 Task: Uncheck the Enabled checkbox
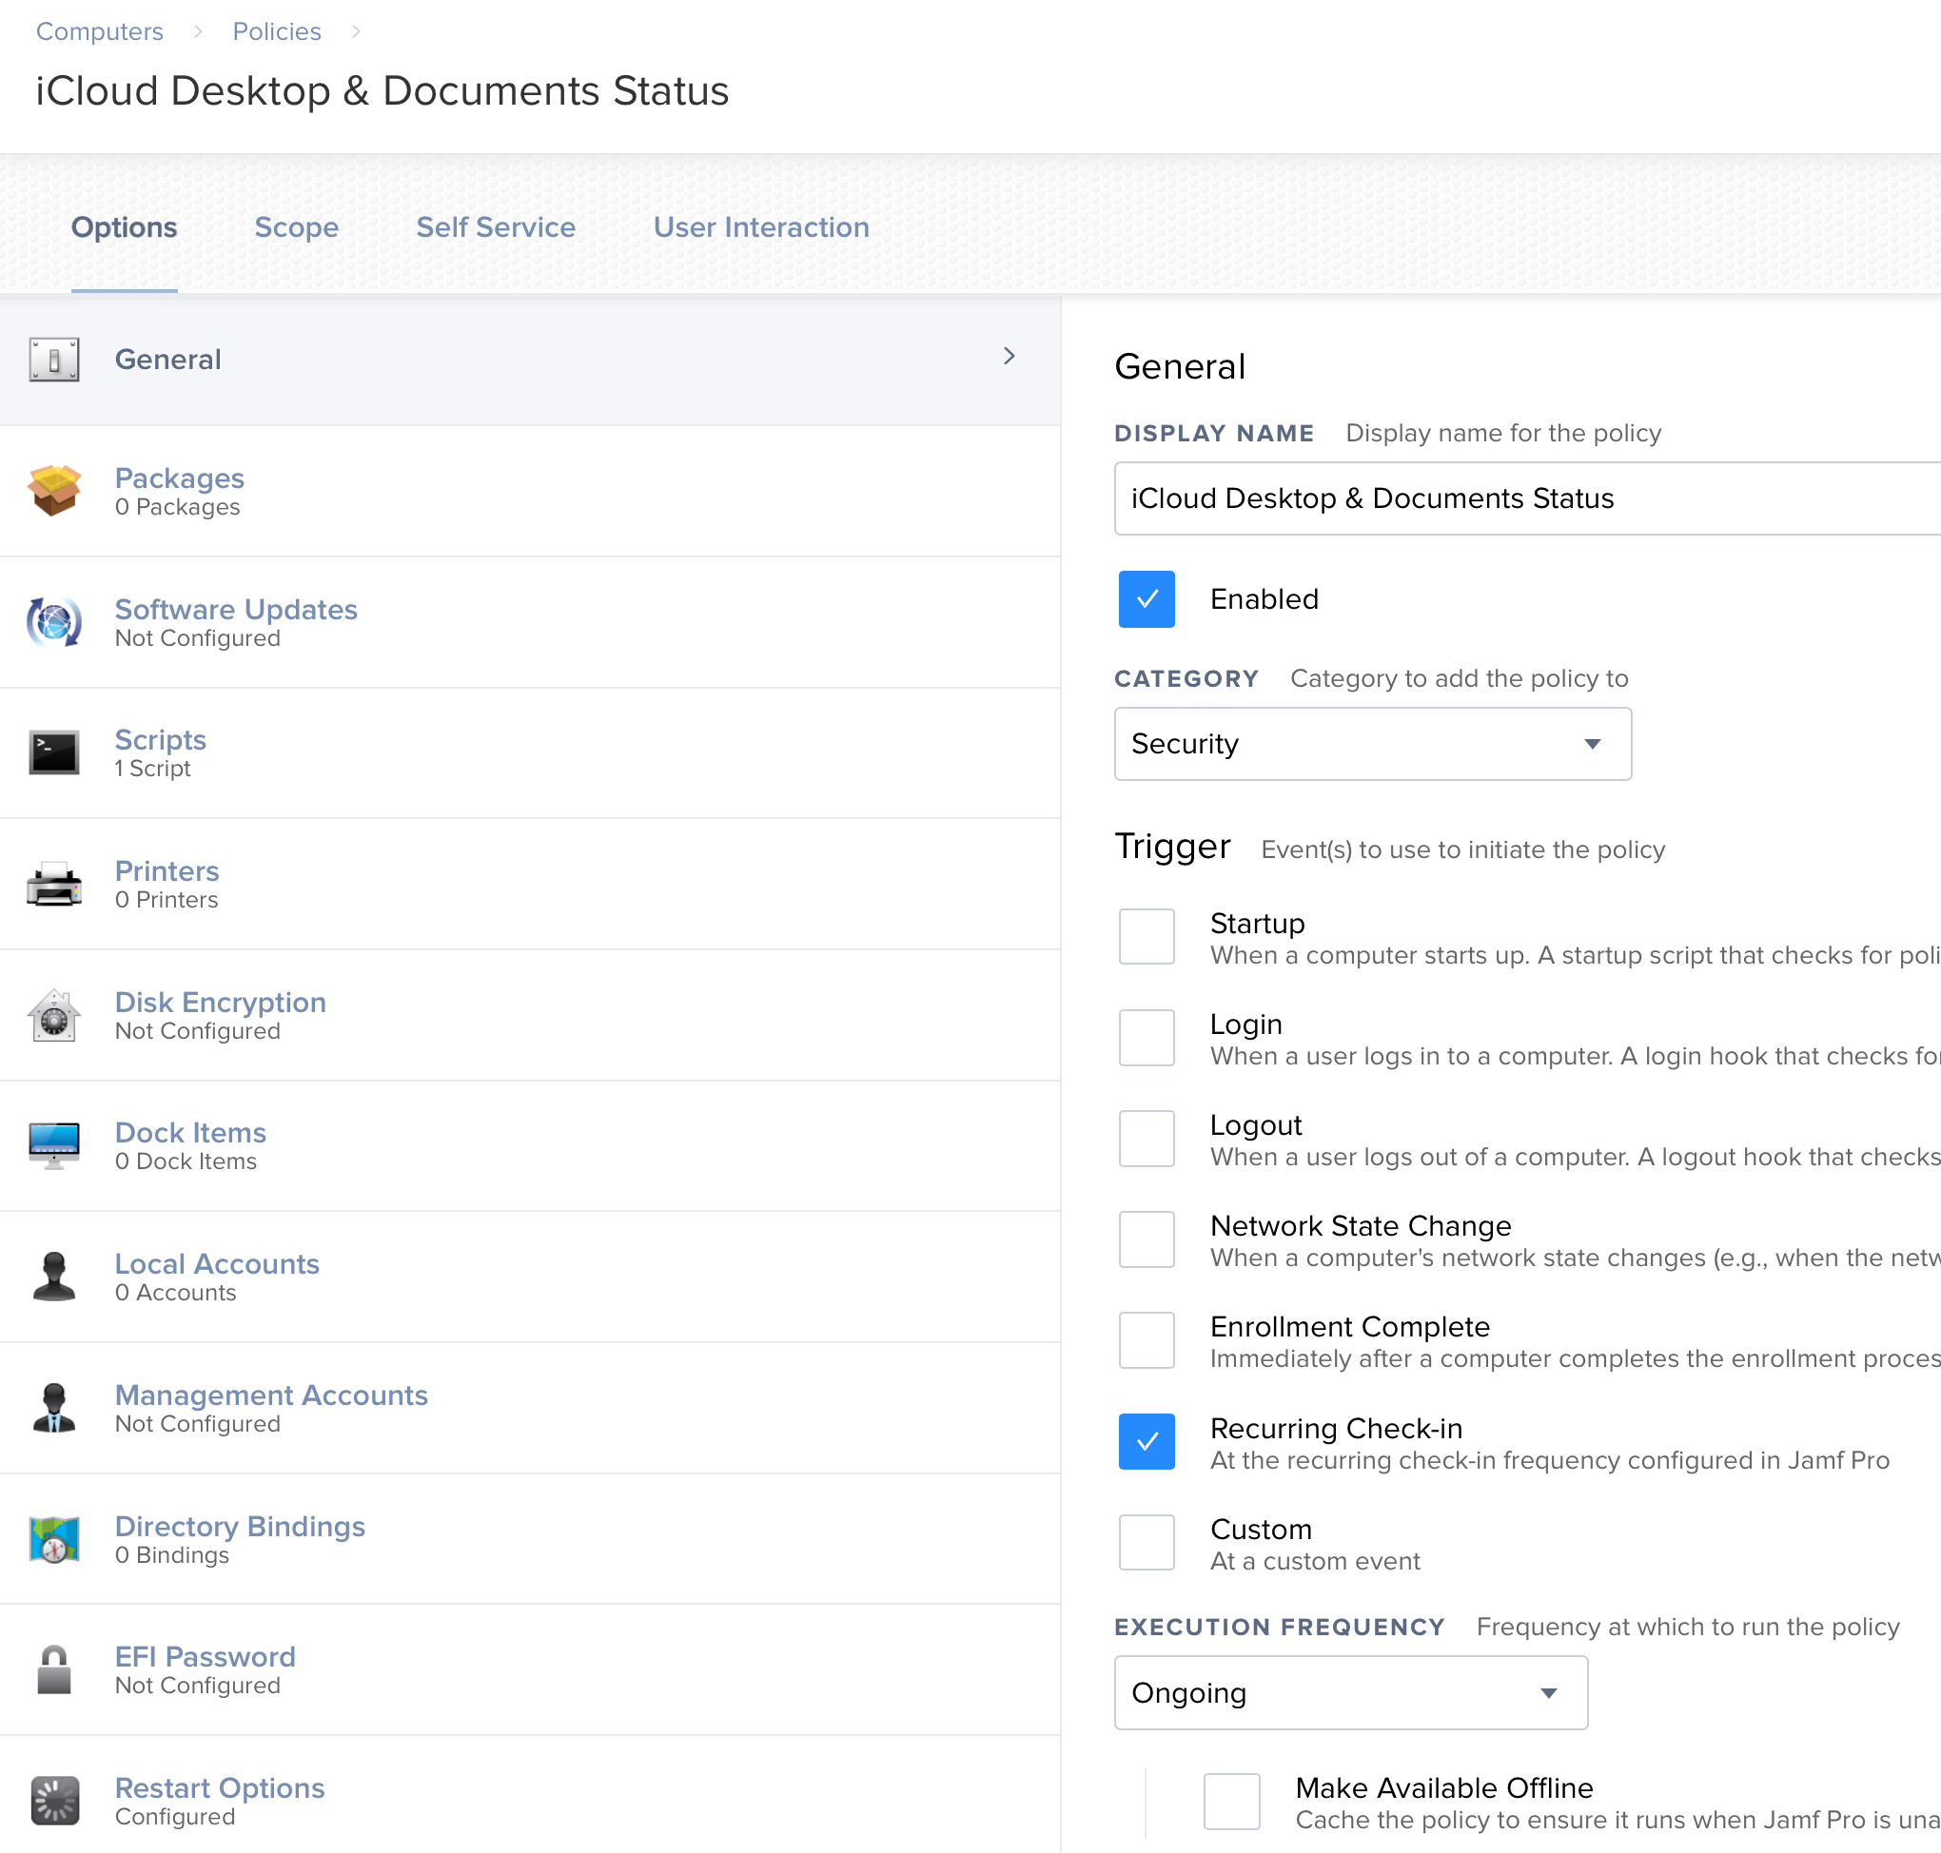pos(1147,599)
